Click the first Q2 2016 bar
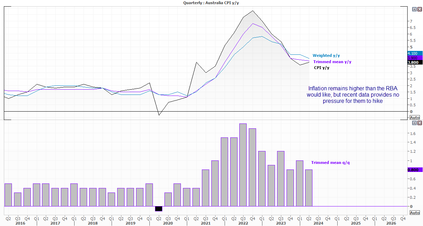 coord(8,195)
